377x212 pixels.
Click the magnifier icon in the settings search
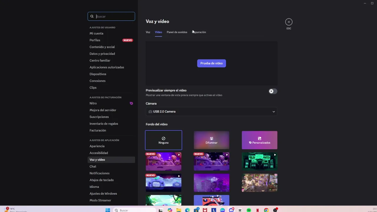coord(92,16)
